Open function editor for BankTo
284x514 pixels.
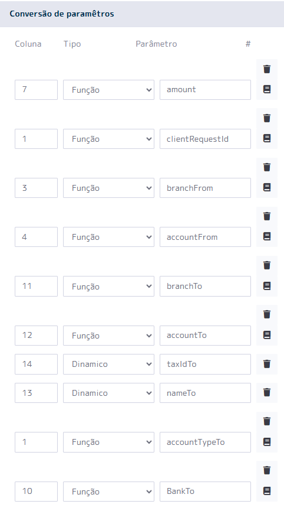point(267,491)
